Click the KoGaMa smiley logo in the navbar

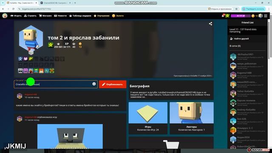click(5, 16)
